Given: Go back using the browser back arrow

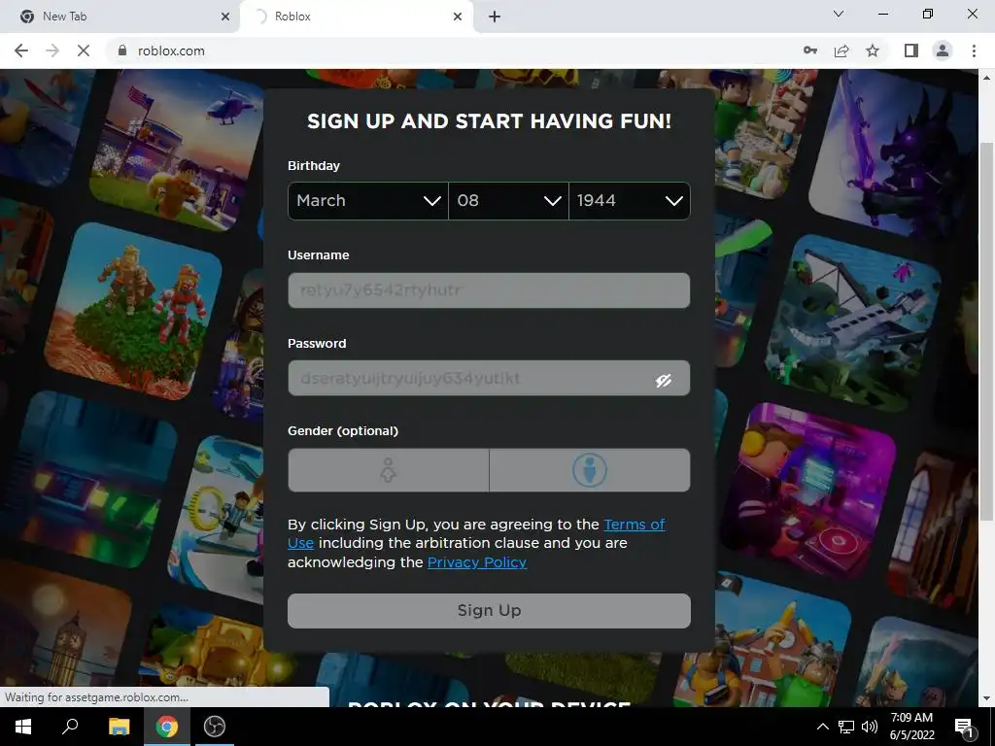Looking at the screenshot, I should 21,51.
